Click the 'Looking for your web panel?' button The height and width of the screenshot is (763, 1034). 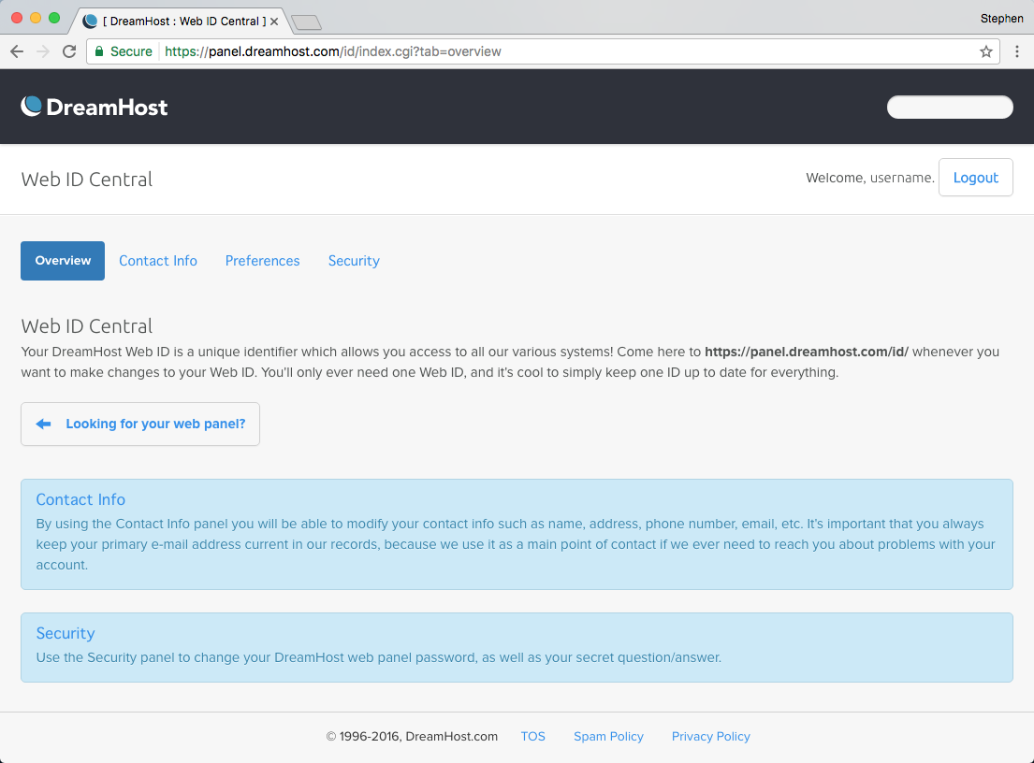point(140,424)
